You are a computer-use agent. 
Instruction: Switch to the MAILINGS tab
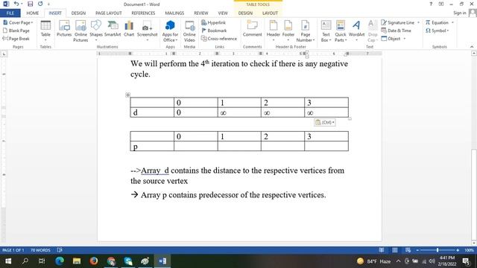point(174,13)
